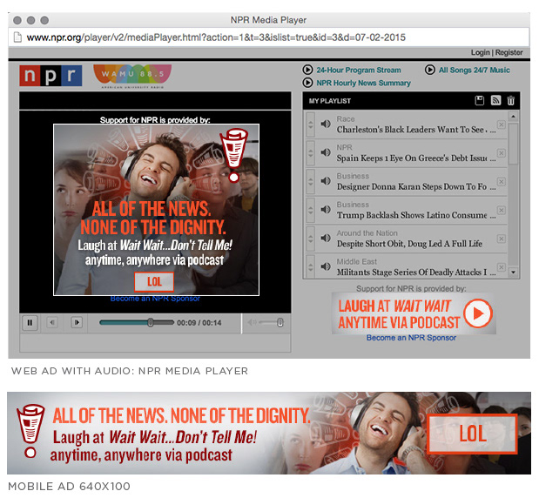Image resolution: width=539 pixels, height=498 pixels.
Task: Play the 24-Hour Program Stream icon
Action: (x=307, y=70)
